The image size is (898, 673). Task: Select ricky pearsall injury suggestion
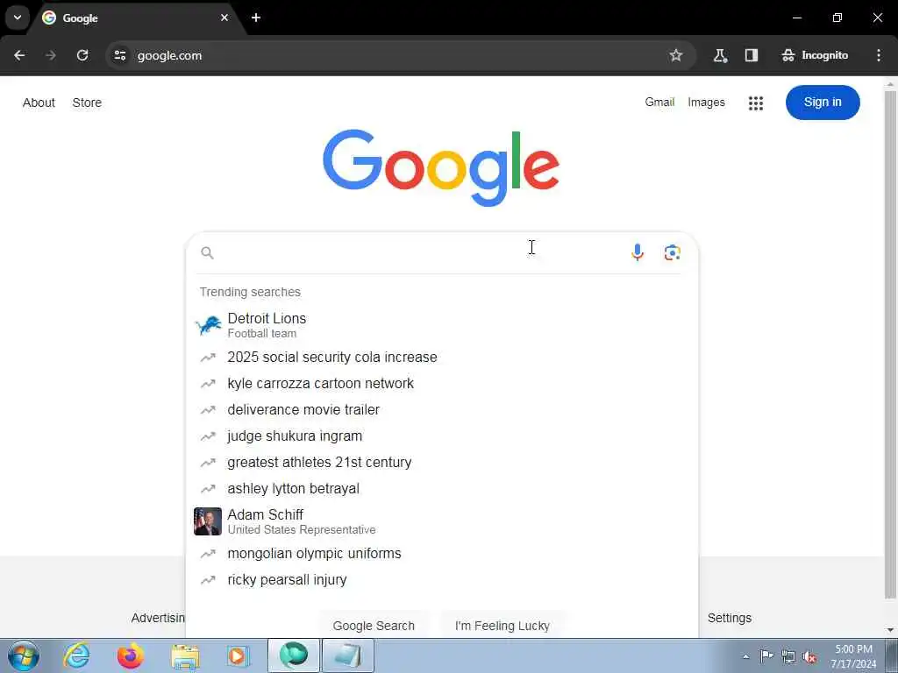(442, 580)
